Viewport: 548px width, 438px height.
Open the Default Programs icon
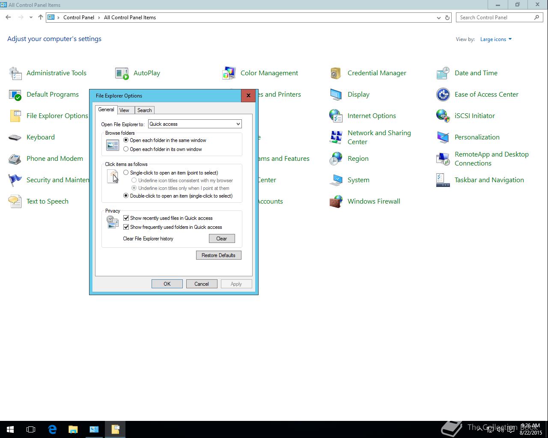(15, 95)
